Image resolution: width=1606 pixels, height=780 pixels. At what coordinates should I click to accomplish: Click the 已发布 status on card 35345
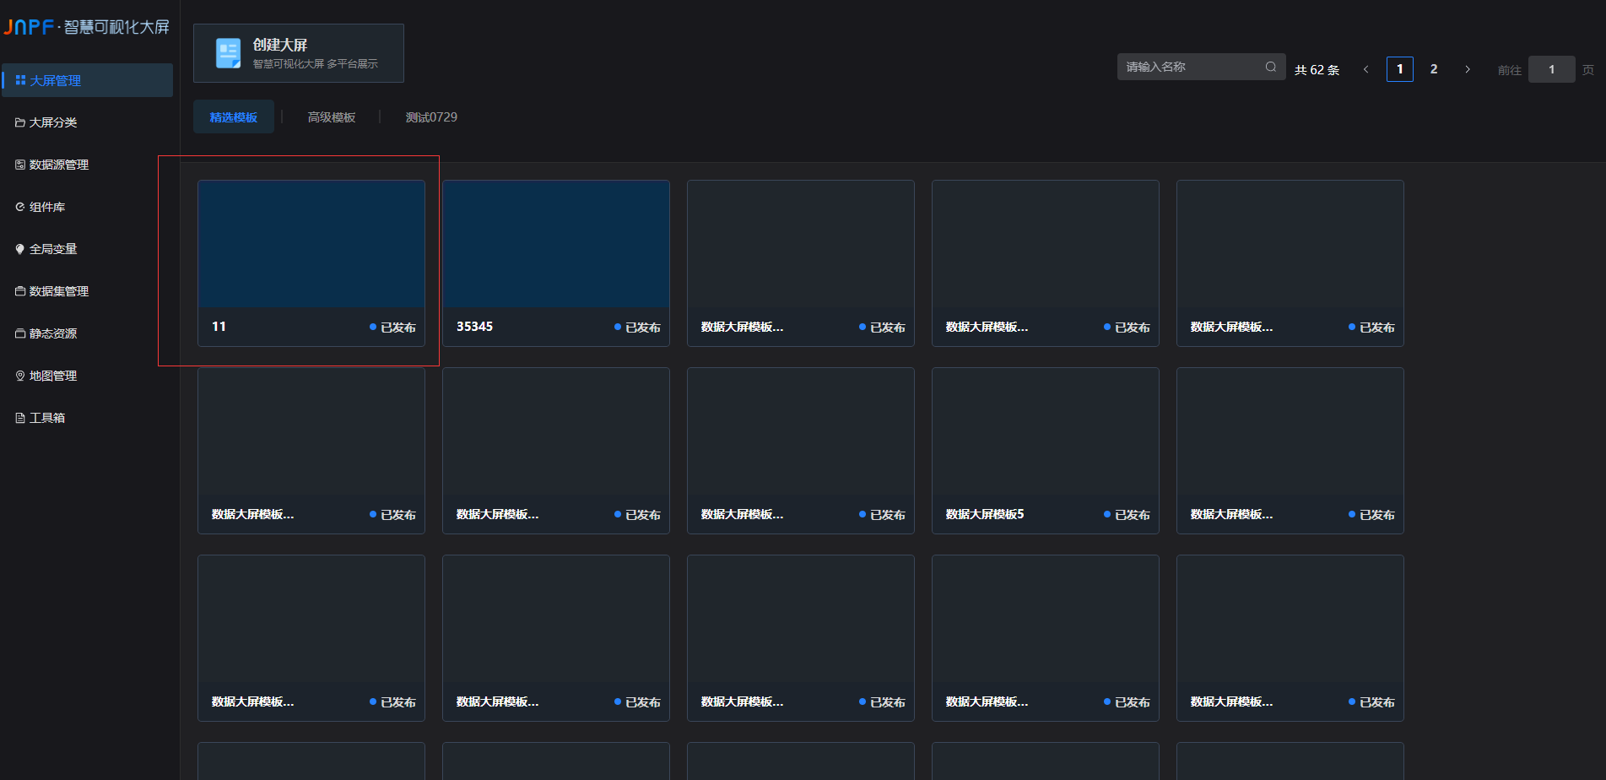637,328
